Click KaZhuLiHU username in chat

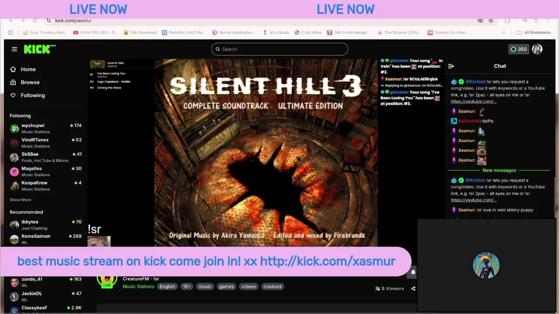469,121
